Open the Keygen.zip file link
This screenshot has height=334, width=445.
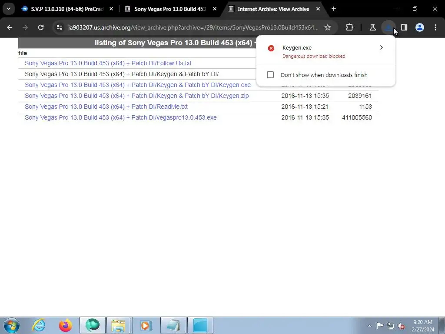136,96
